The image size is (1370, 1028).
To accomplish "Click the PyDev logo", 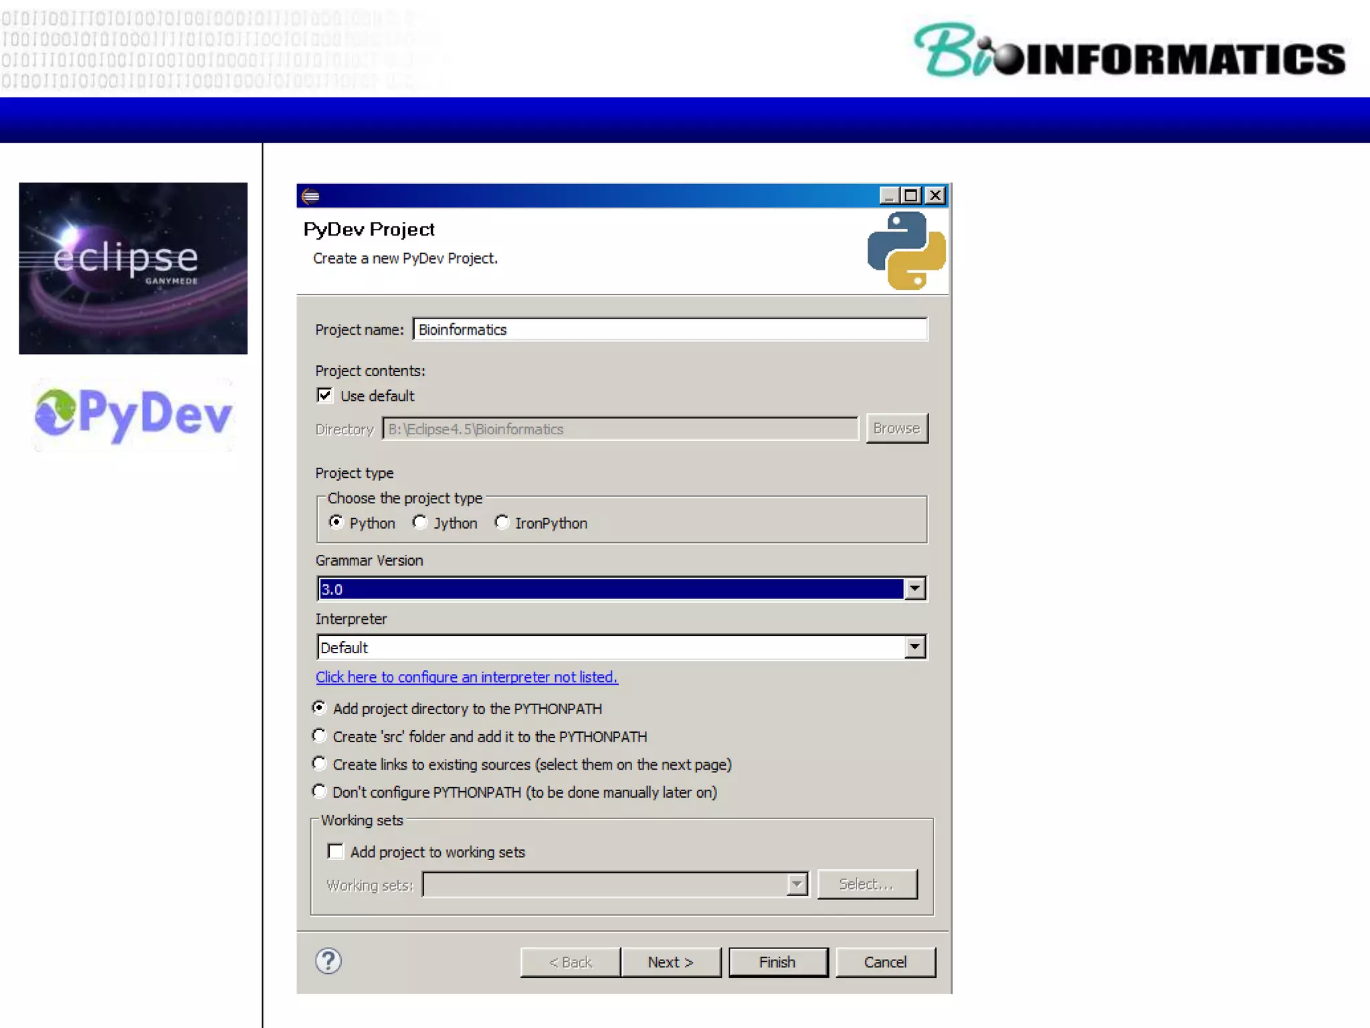I will 133,414.
